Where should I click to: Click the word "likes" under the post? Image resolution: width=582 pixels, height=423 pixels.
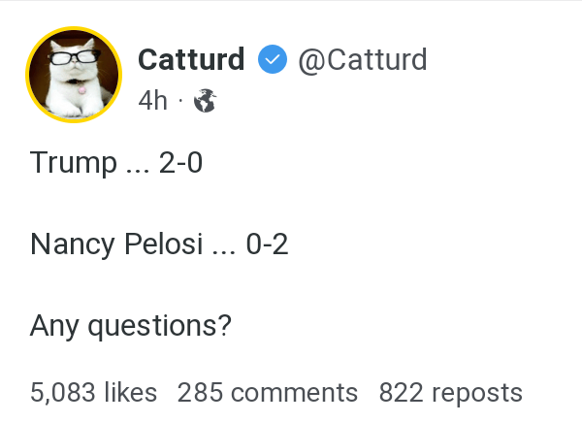pos(130,392)
